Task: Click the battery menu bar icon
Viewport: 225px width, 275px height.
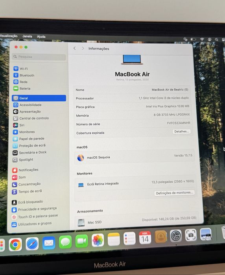Action: coord(193,39)
